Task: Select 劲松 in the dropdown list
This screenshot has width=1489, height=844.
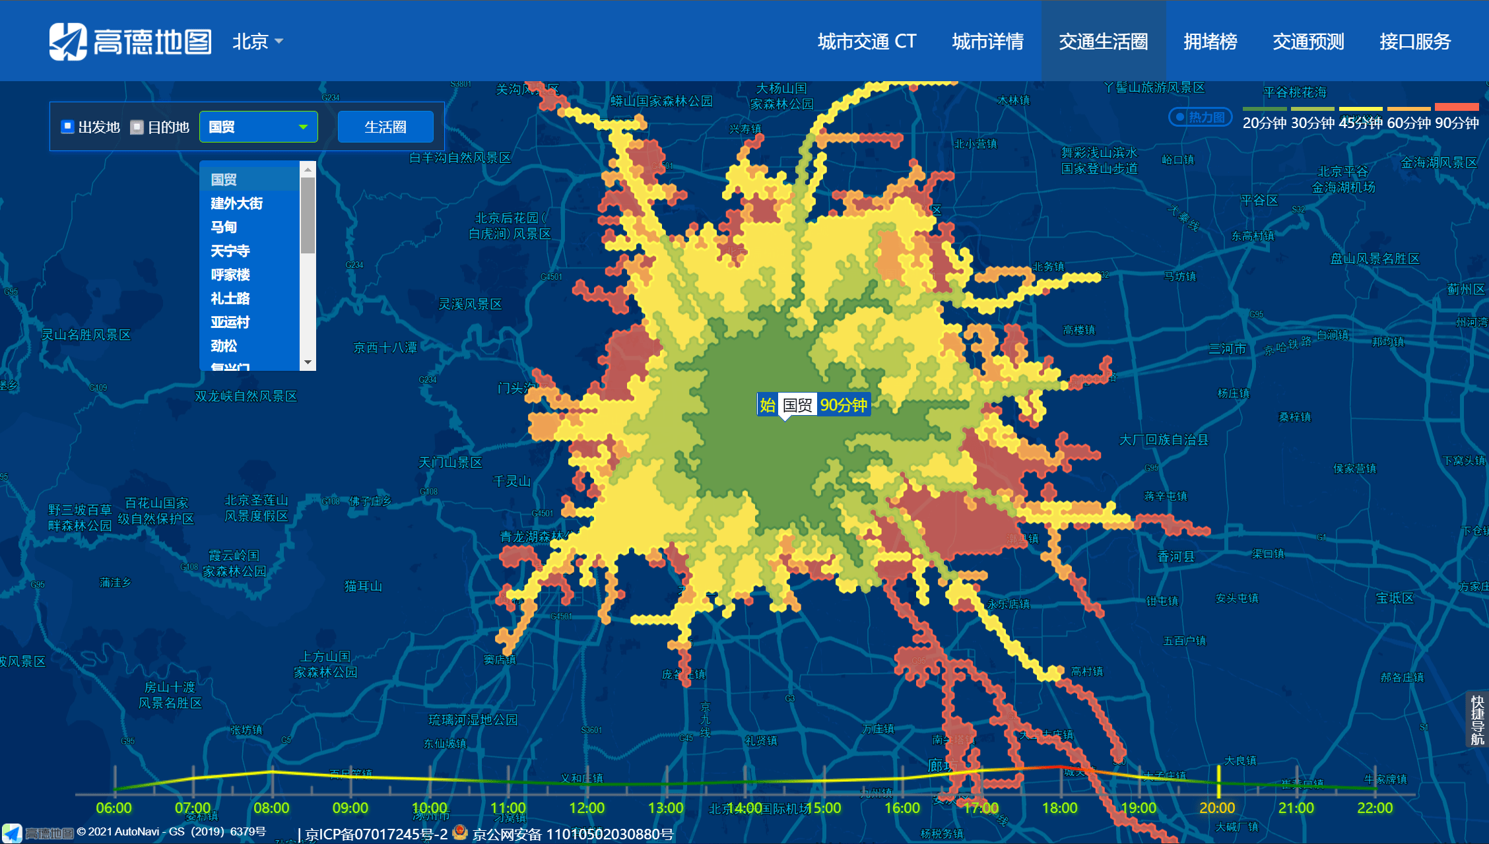Action: (249, 346)
